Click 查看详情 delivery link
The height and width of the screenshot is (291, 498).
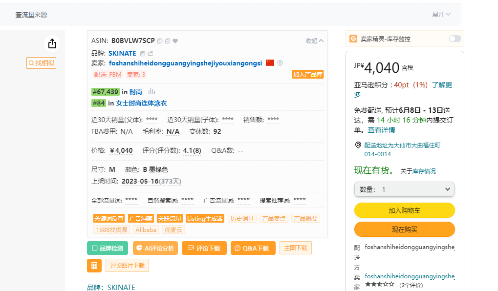pos(381,130)
